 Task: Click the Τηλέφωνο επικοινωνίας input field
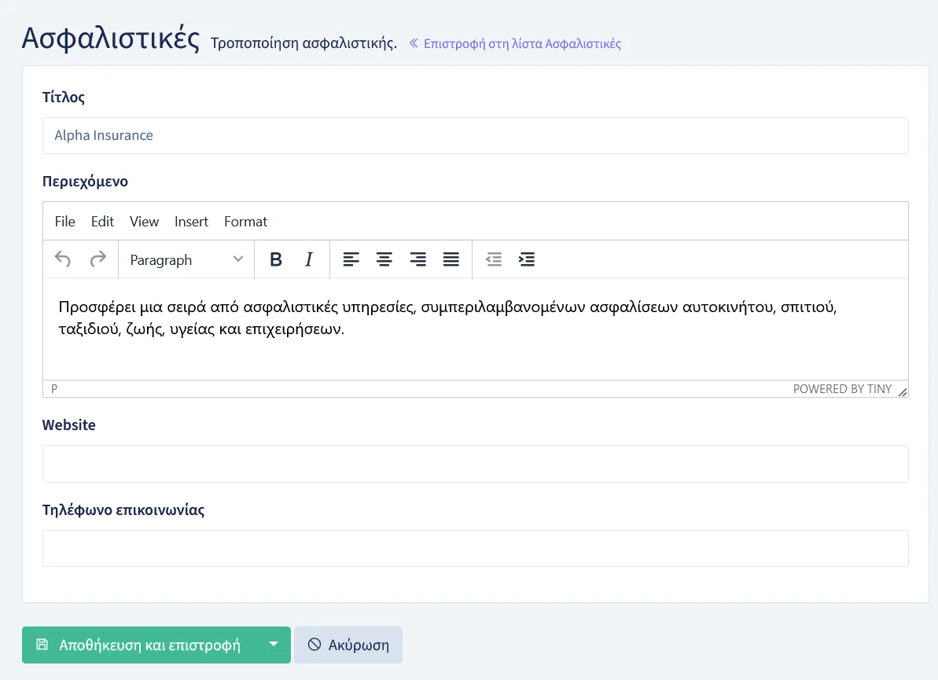(476, 549)
